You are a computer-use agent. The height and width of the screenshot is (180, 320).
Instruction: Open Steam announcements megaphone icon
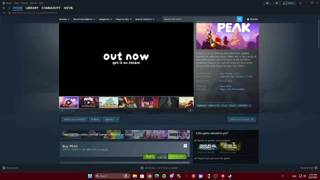267,3
